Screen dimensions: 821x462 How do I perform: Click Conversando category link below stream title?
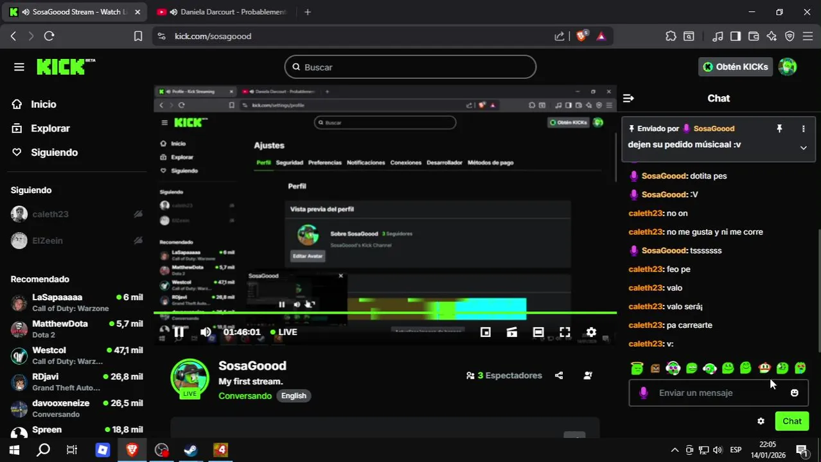(245, 396)
